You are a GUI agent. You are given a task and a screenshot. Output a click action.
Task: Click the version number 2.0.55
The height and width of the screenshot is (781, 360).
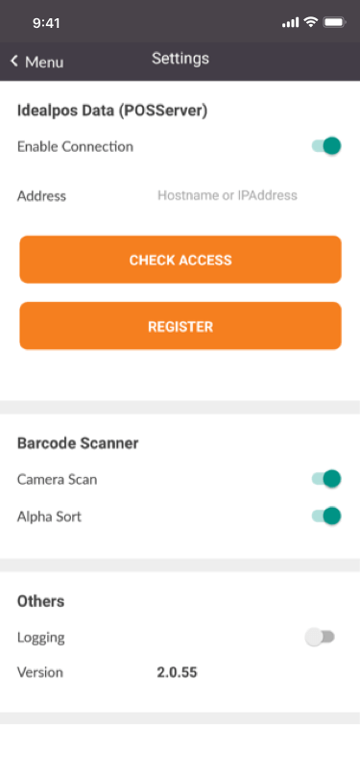pos(177,672)
